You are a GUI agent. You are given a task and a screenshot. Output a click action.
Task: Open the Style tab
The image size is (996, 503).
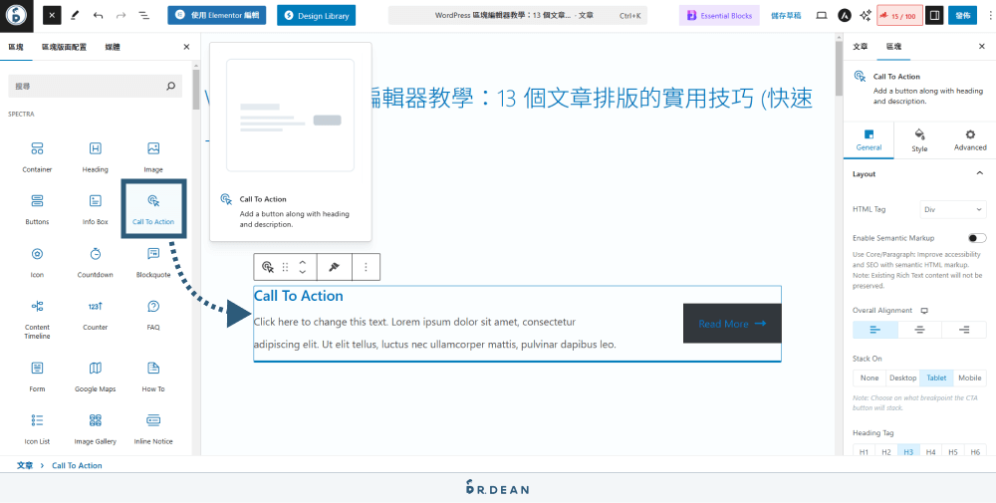(919, 140)
